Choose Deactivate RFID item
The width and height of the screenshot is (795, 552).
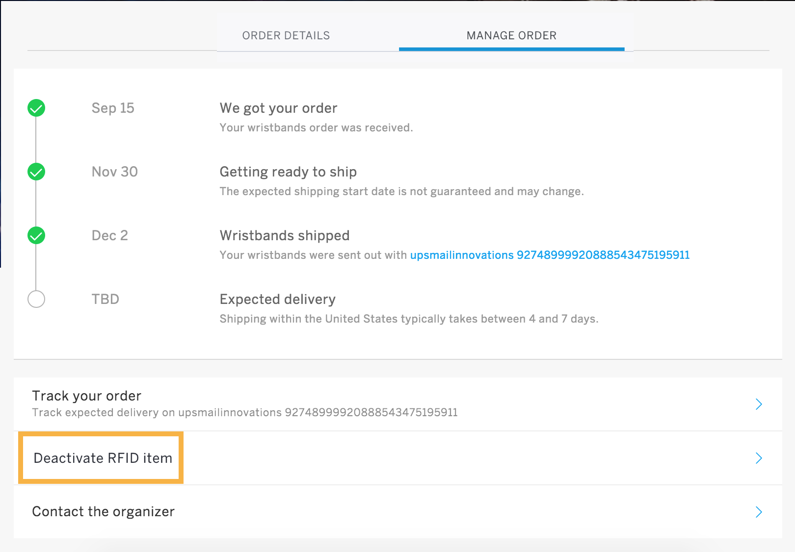103,458
